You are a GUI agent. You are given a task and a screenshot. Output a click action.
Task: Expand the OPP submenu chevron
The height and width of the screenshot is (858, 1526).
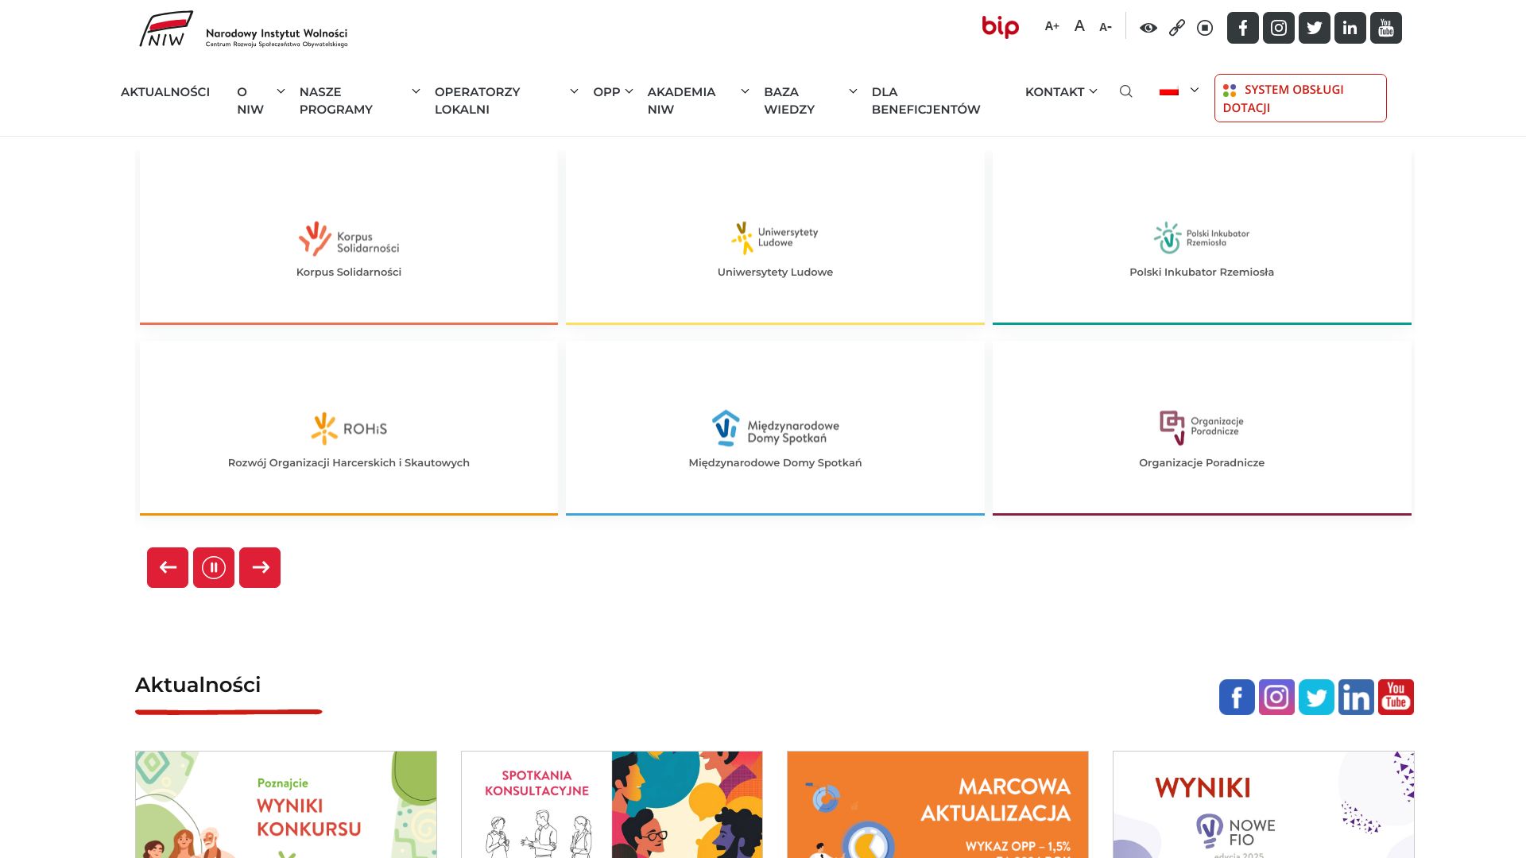[629, 91]
